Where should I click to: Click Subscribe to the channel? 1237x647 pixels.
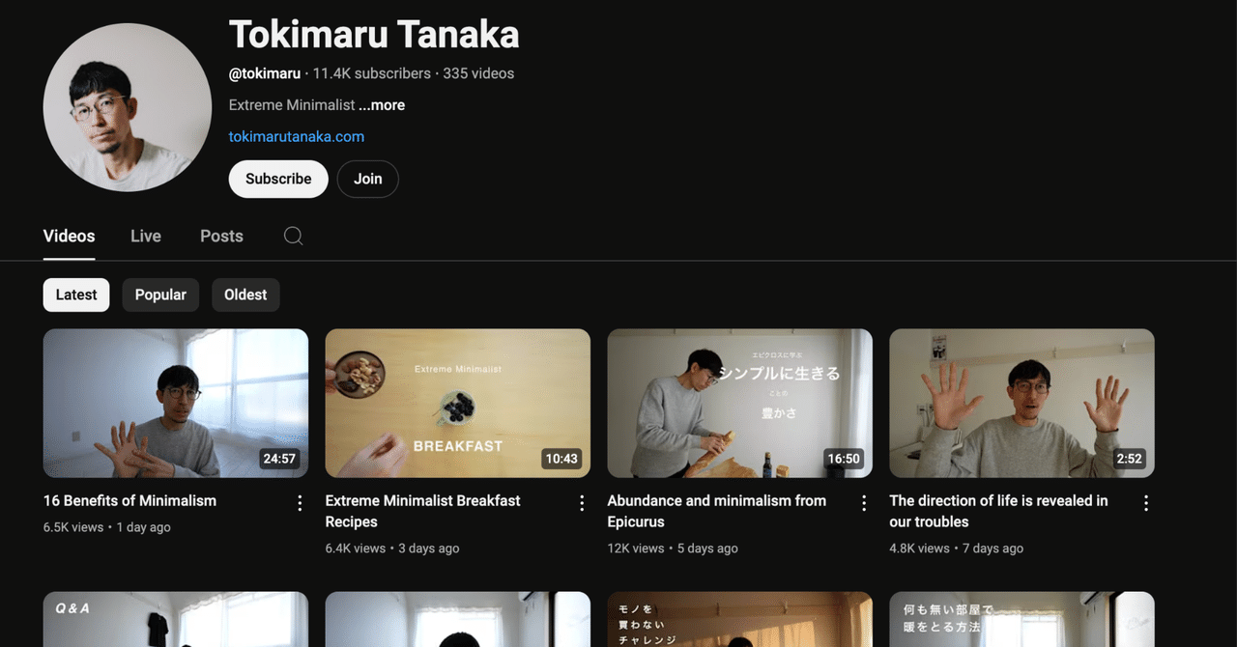click(277, 179)
